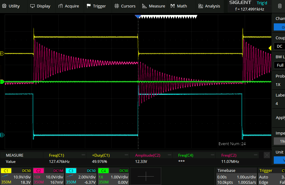
Task: Click the Analysis chart icon
Action: tap(200, 6)
